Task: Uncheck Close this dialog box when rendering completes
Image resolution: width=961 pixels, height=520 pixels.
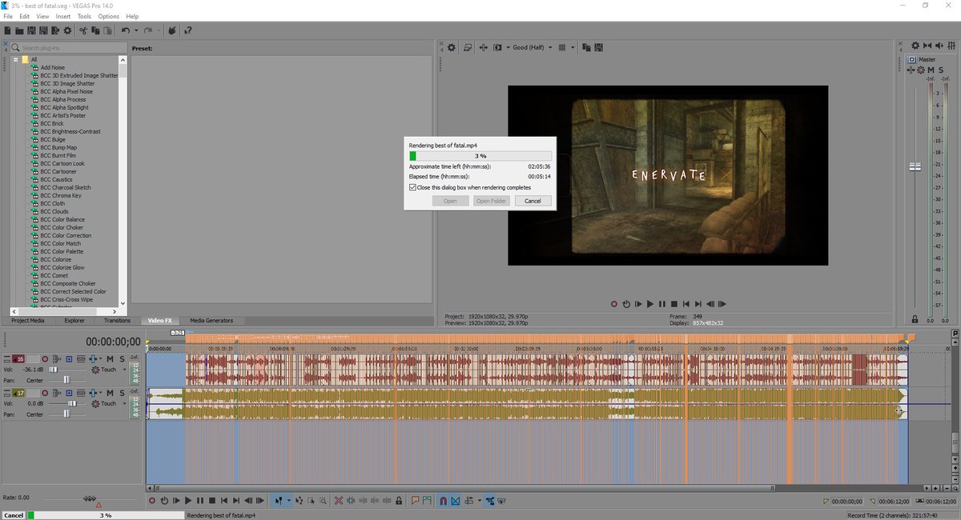Action: pyautogui.click(x=412, y=187)
